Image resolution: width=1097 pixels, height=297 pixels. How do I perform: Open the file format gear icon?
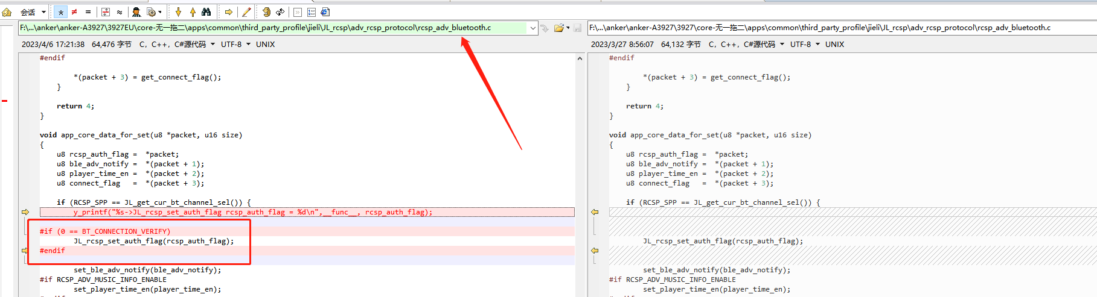(x=151, y=12)
